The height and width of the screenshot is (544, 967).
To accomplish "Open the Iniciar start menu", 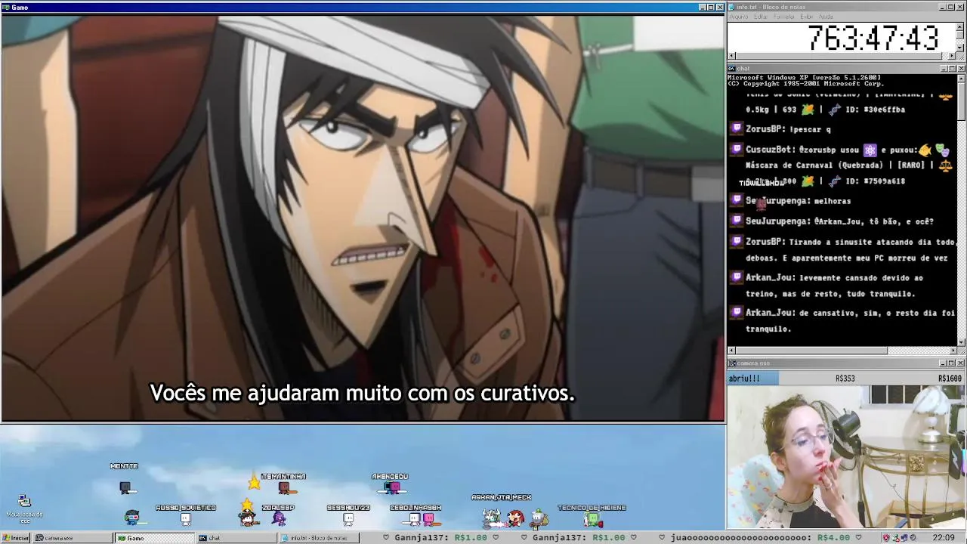I will point(15,538).
